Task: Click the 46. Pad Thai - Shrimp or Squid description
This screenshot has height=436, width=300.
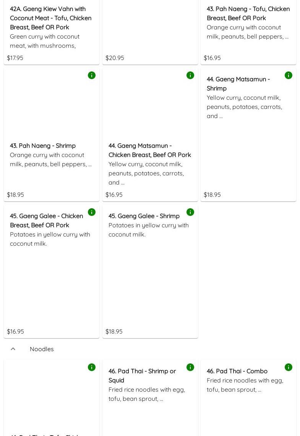Action: click(x=146, y=394)
